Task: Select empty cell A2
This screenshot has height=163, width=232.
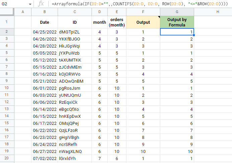Action: pyautogui.click(x=23, y=32)
